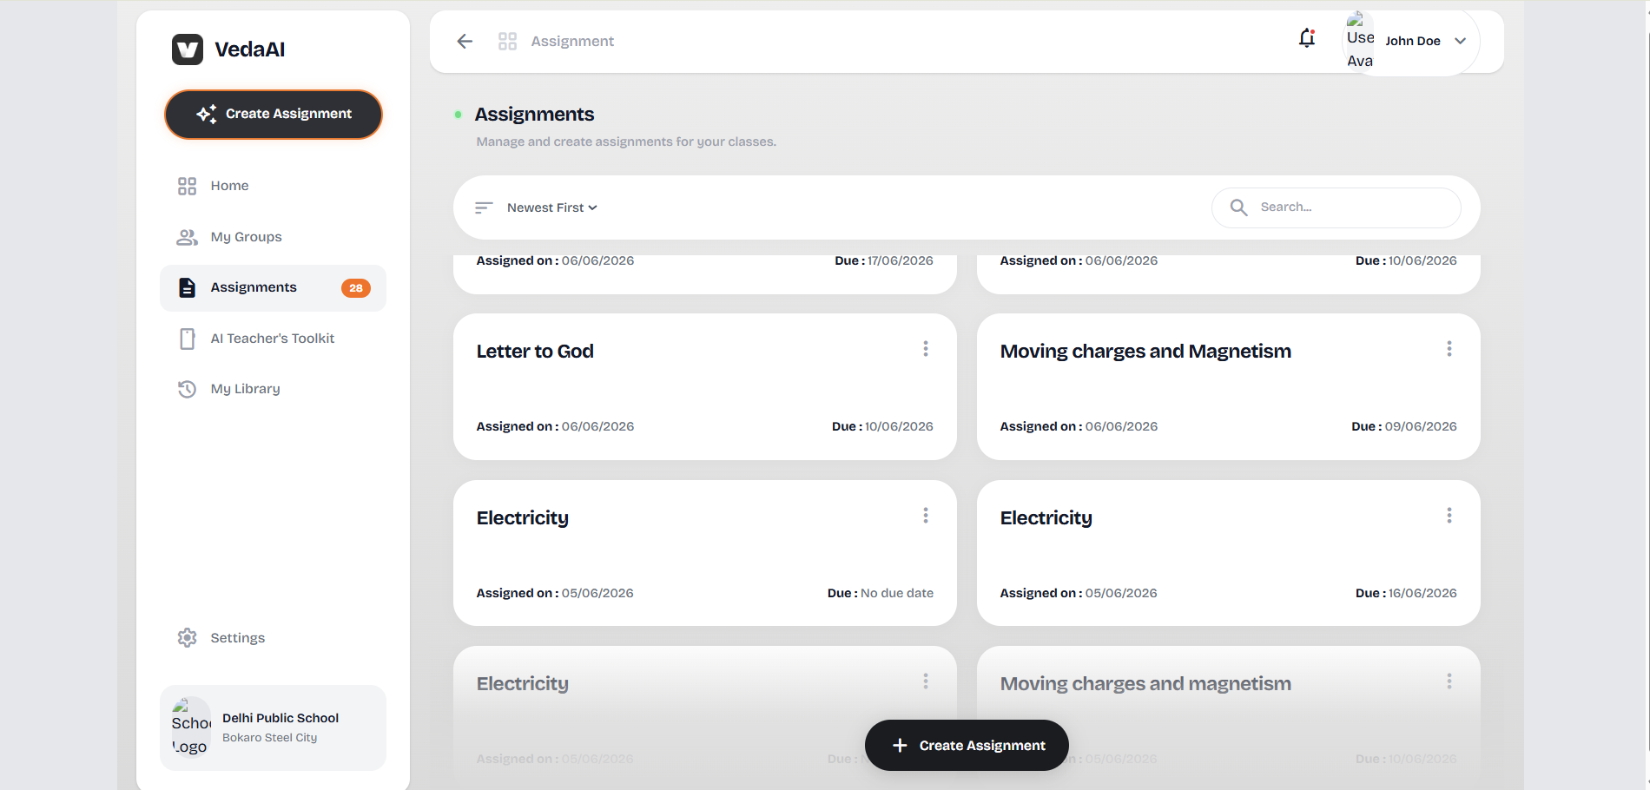Expand the Newest First sort dropdown
This screenshot has width=1650, height=790.
[552, 207]
